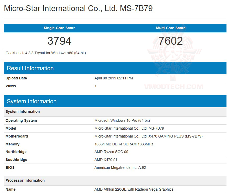Click the BIOS label
232x193 pixels.
[x=10, y=167]
